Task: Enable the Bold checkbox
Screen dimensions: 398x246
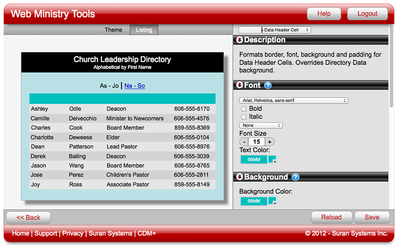Action: (244, 109)
